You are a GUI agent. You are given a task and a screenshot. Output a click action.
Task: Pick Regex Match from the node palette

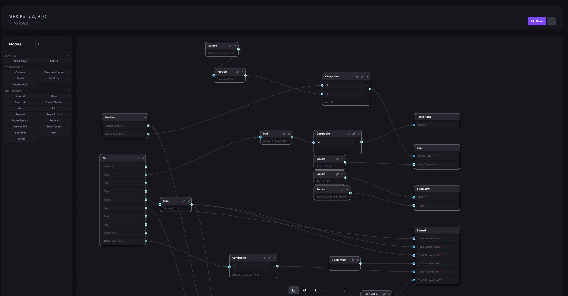pyautogui.click(x=20, y=85)
